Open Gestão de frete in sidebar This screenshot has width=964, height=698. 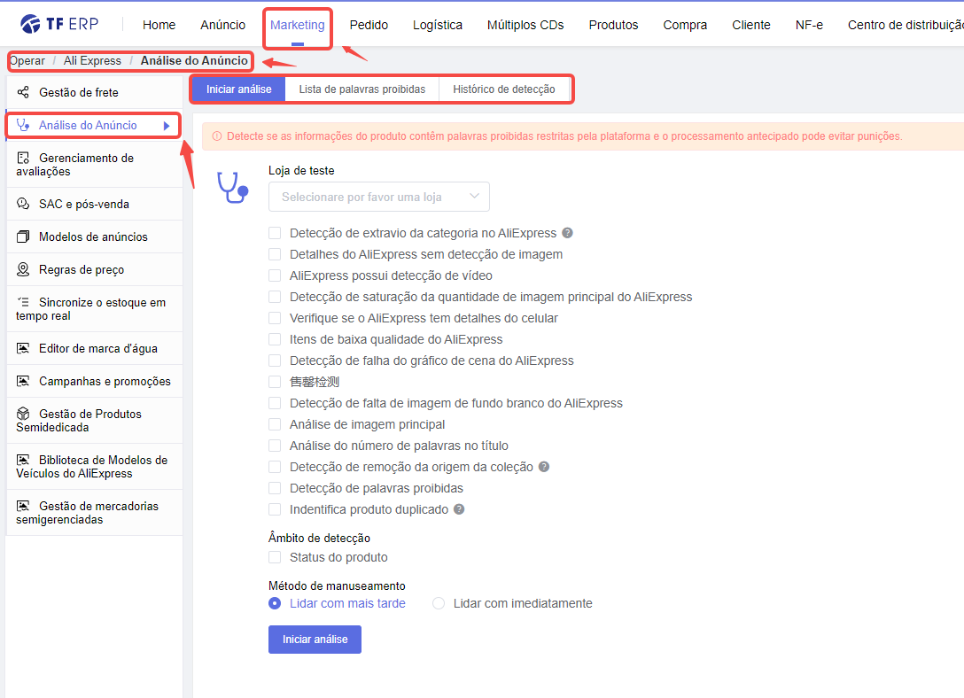[x=95, y=92]
